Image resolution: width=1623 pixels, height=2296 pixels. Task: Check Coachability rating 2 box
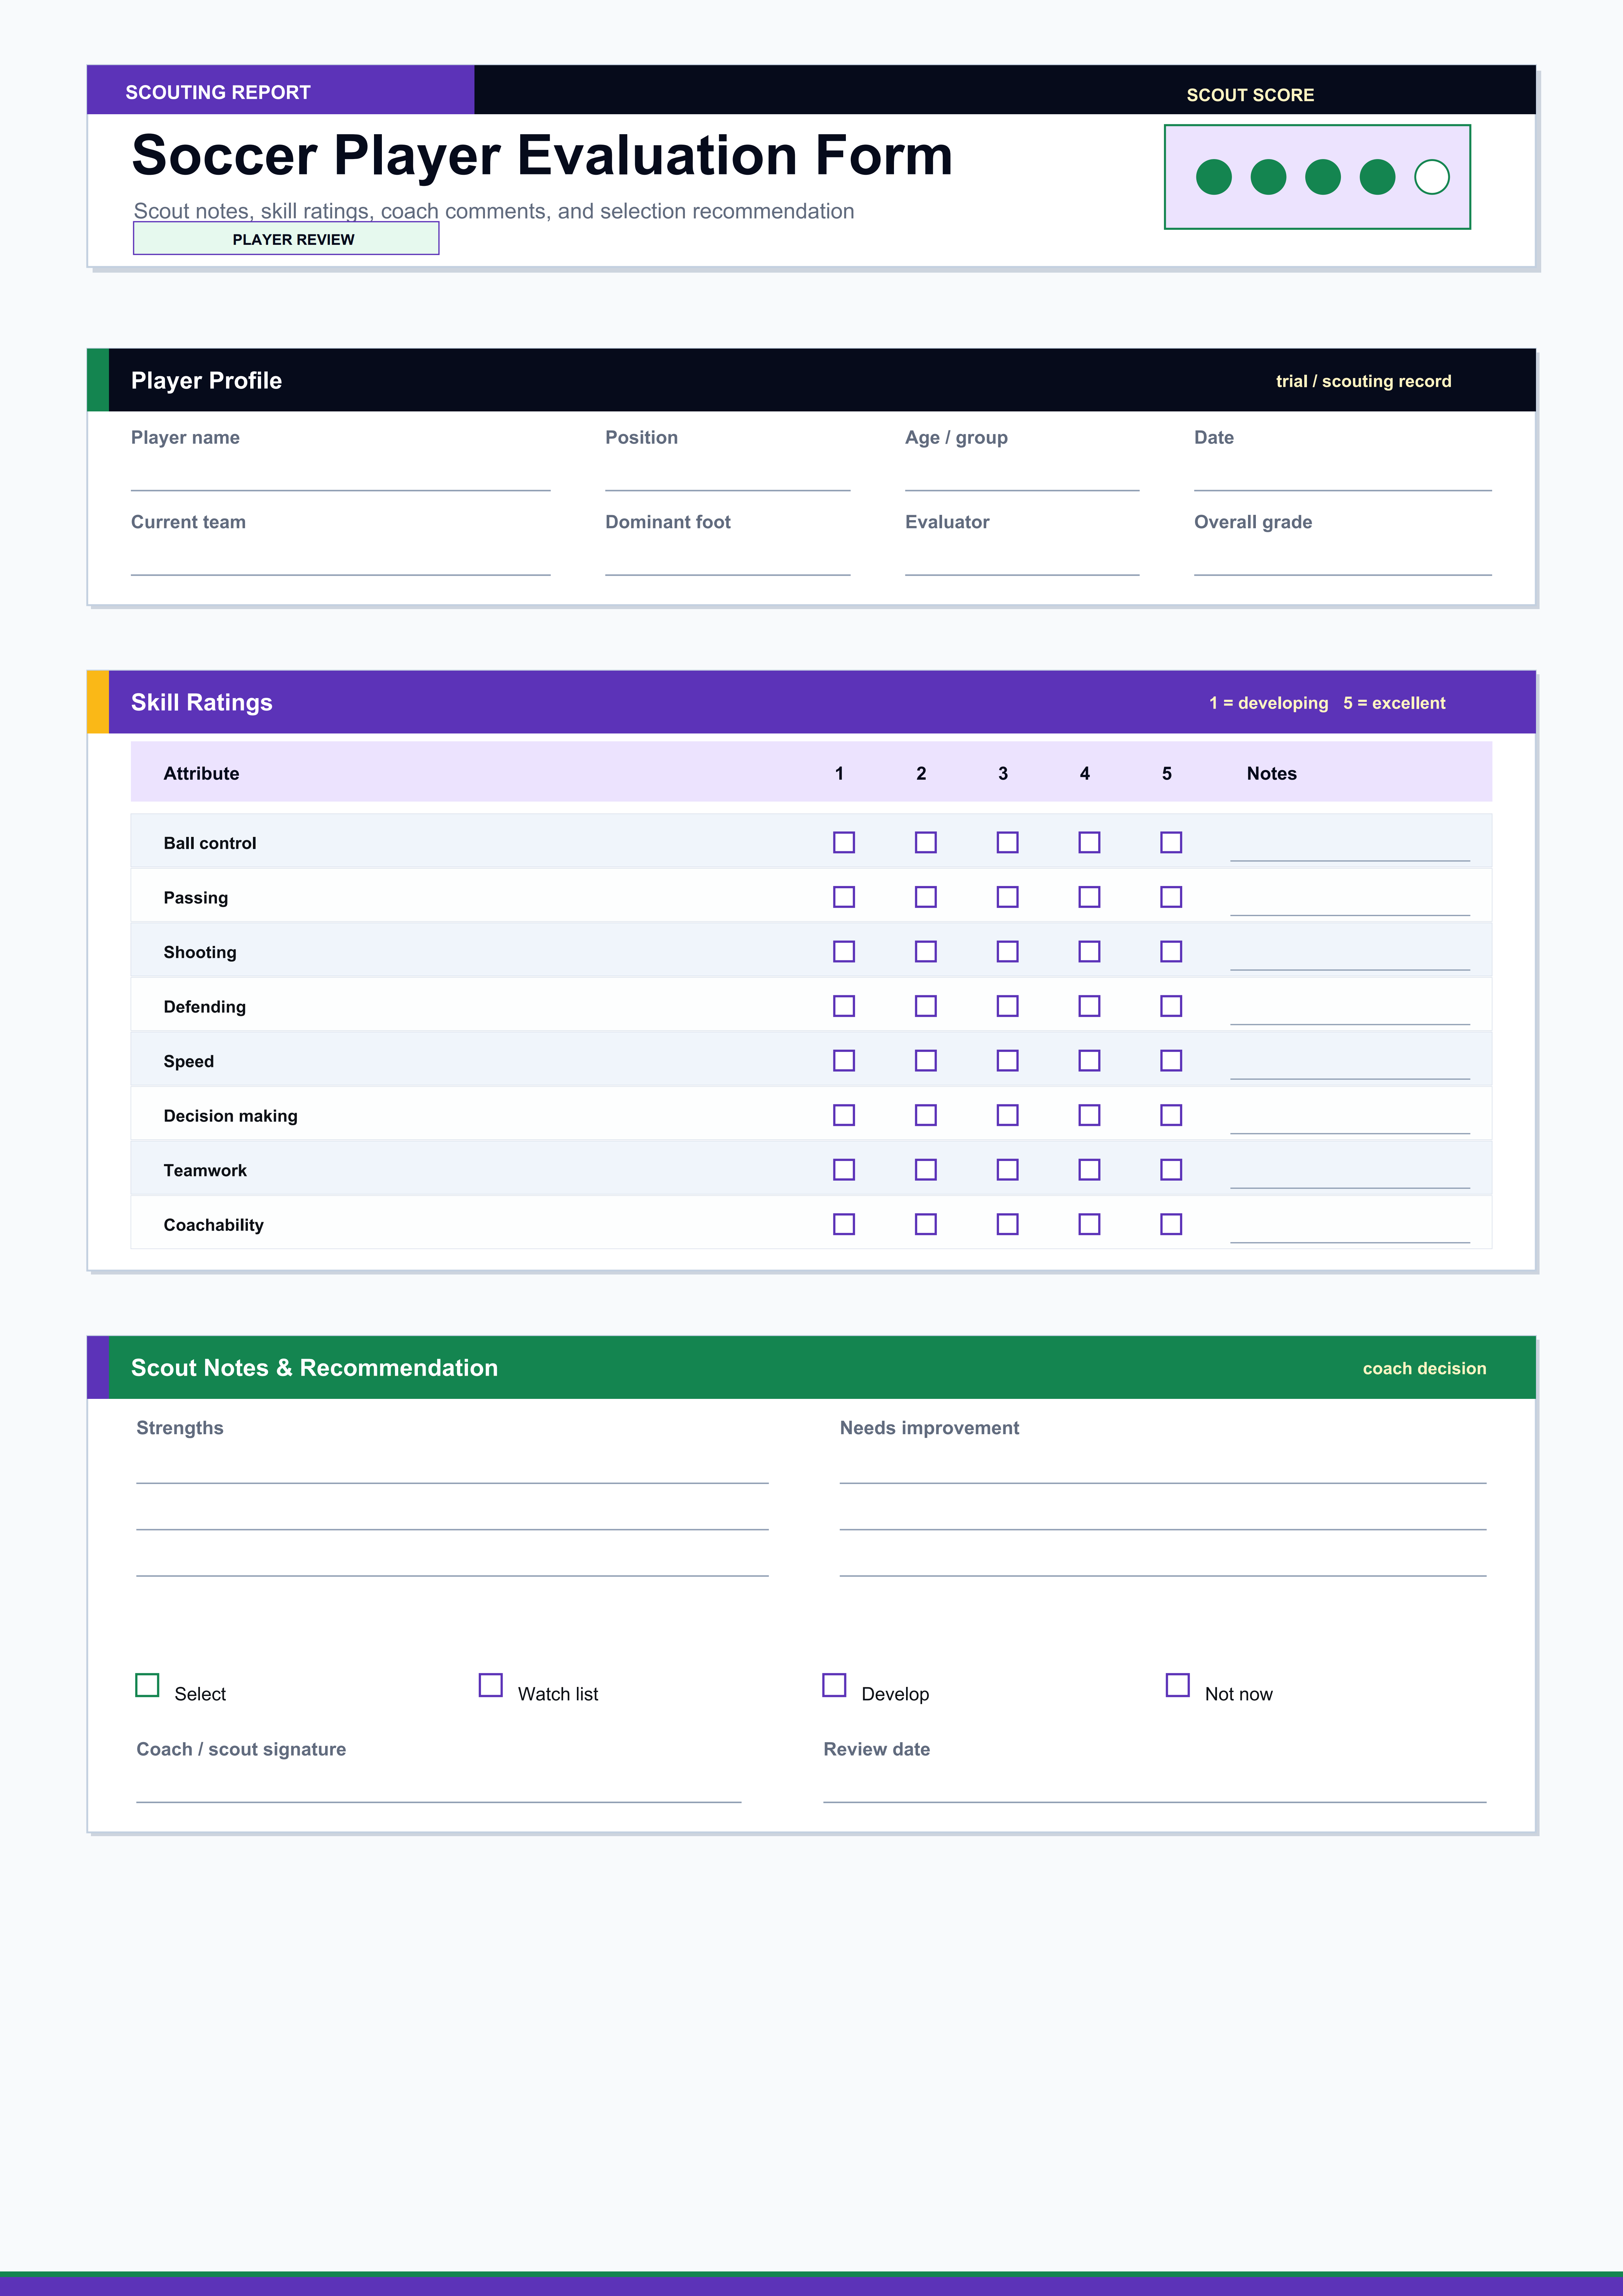(926, 1224)
